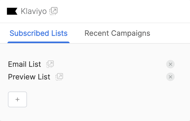
Task: Add a new subscribed list
Action: coord(17,99)
